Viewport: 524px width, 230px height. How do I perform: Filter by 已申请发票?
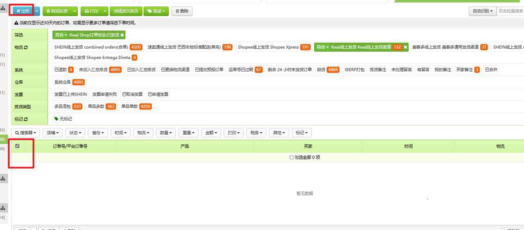point(158,94)
